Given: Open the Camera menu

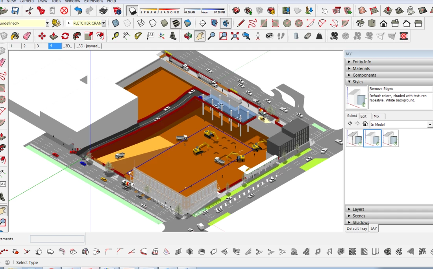Looking at the screenshot, I should point(26,1).
